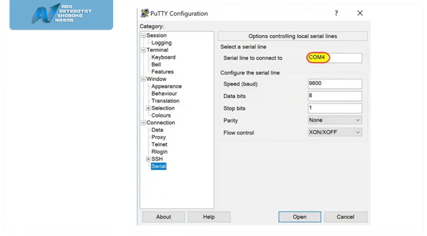Click the About button
This screenshot has width=427, height=236.
pyautogui.click(x=163, y=217)
